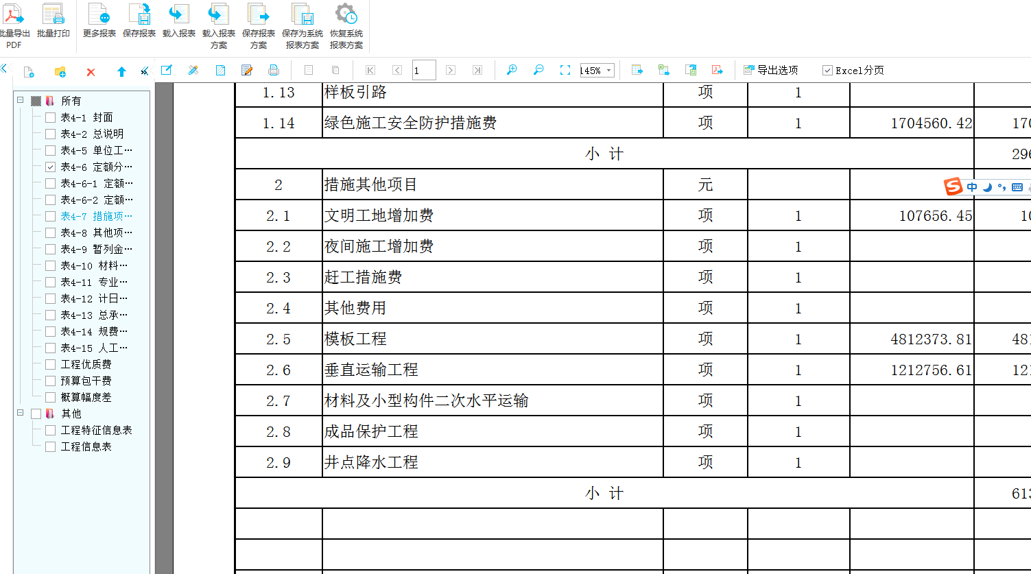Check the 表4-7 措施项 checkbox

click(x=50, y=216)
